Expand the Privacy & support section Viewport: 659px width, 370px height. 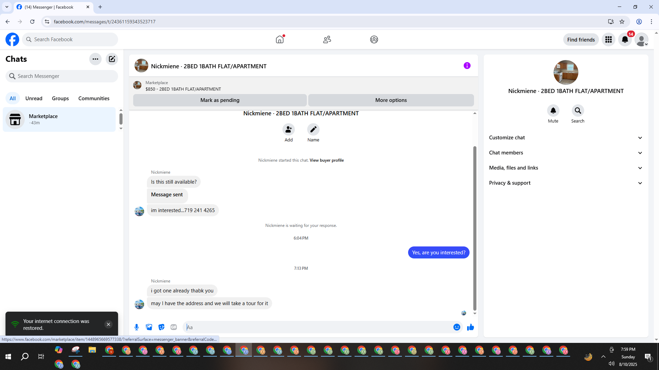566,183
